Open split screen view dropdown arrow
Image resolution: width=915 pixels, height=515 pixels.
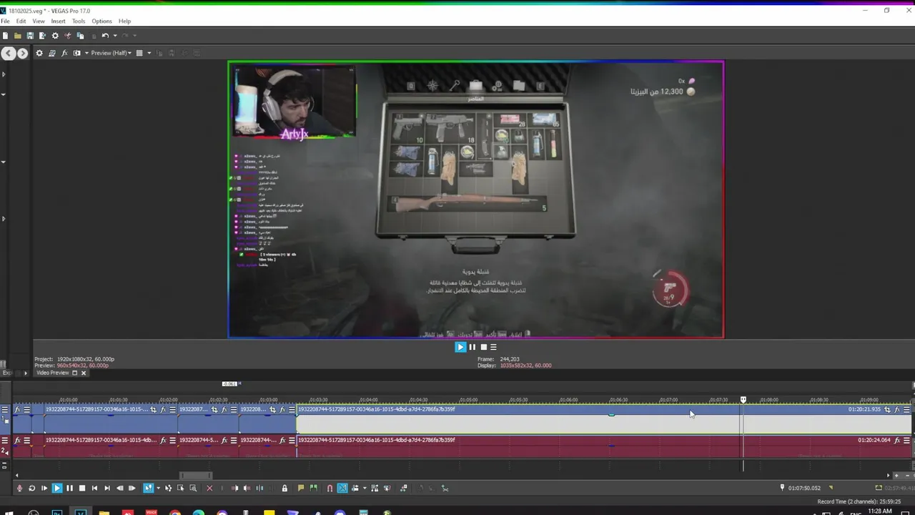click(86, 53)
